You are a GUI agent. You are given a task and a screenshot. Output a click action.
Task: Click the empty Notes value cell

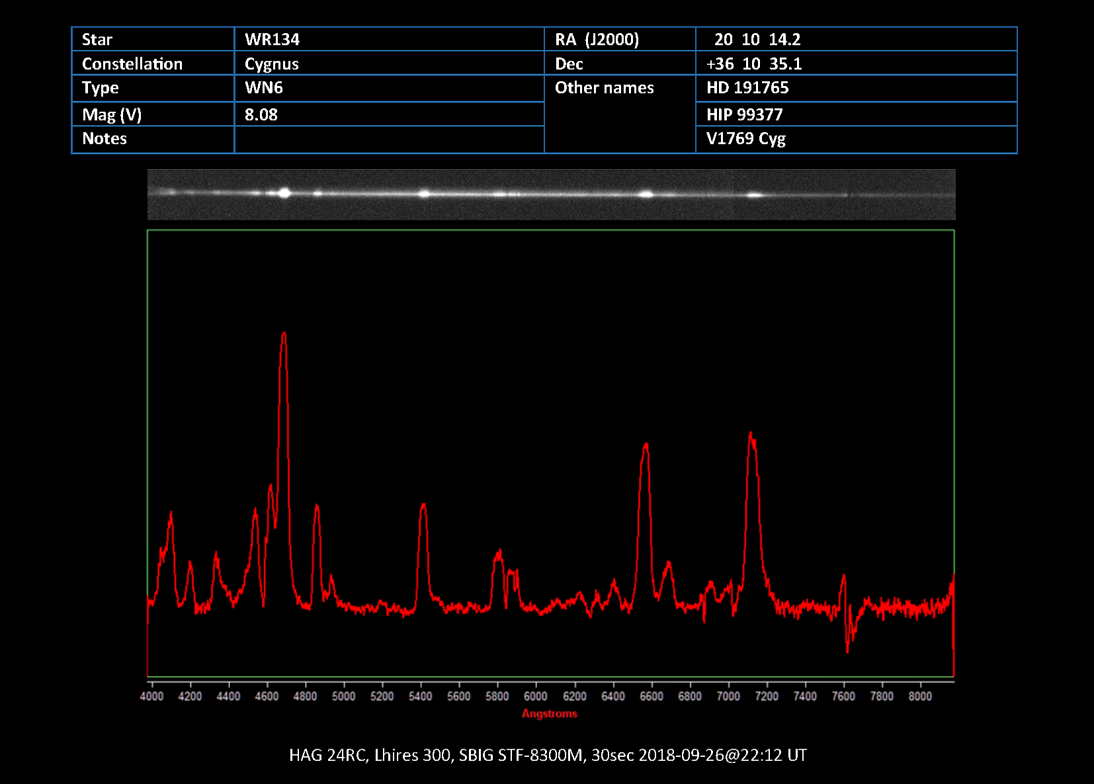tap(388, 139)
